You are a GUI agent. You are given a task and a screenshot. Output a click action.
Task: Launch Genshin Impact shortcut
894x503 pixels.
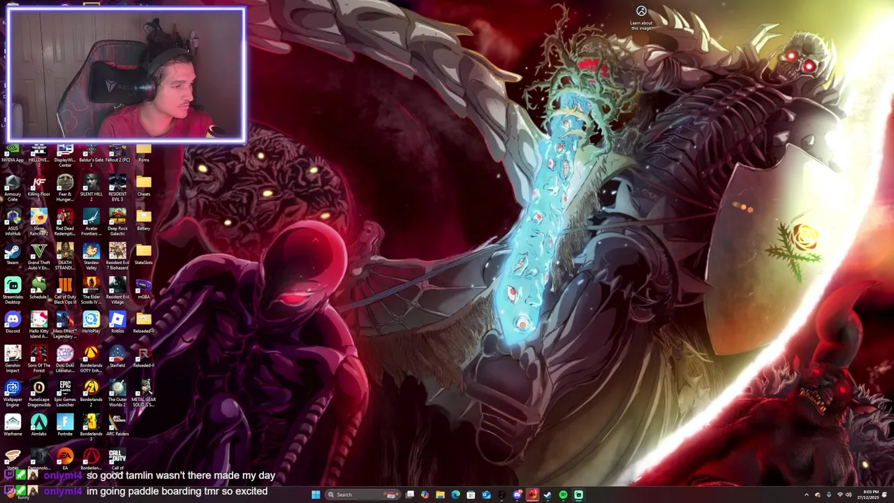[13, 358]
